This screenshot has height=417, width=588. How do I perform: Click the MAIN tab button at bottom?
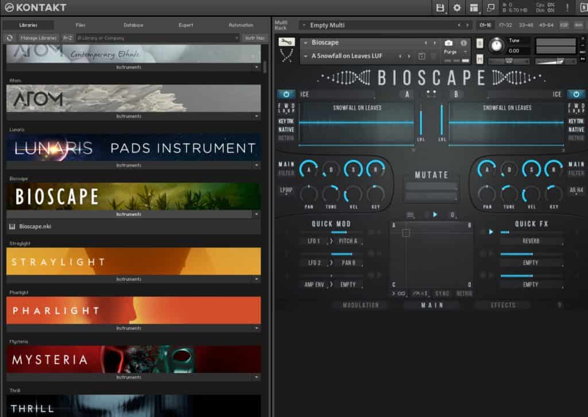(432, 305)
